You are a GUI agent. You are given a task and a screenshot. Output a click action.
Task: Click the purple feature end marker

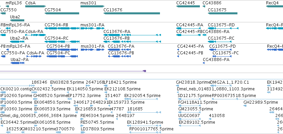[144, 71]
